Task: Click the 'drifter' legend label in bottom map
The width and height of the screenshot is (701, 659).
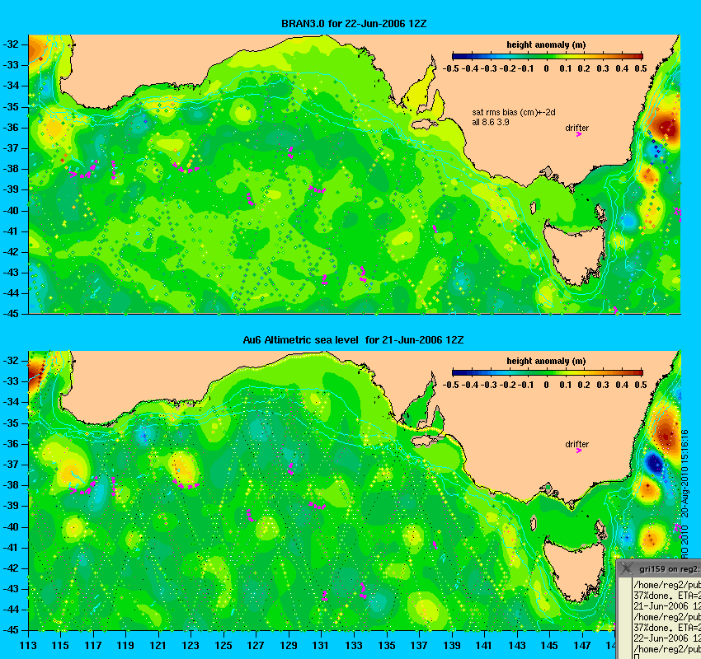Action: click(x=576, y=444)
